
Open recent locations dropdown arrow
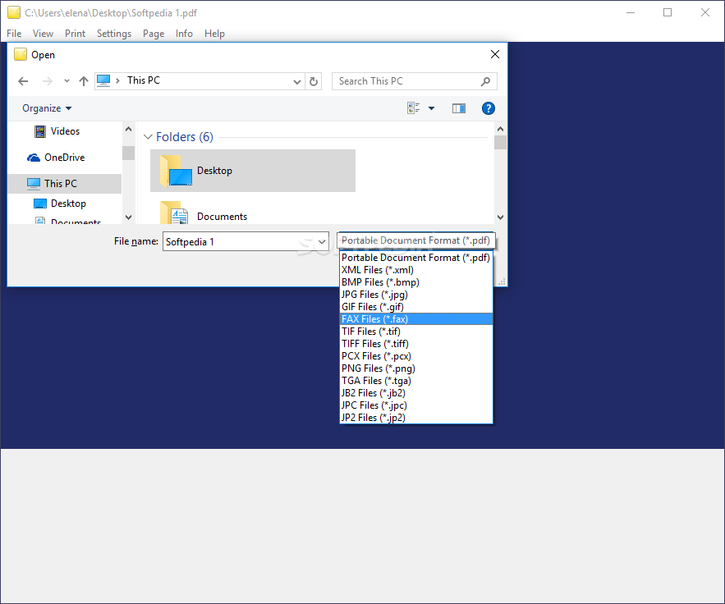click(x=67, y=81)
